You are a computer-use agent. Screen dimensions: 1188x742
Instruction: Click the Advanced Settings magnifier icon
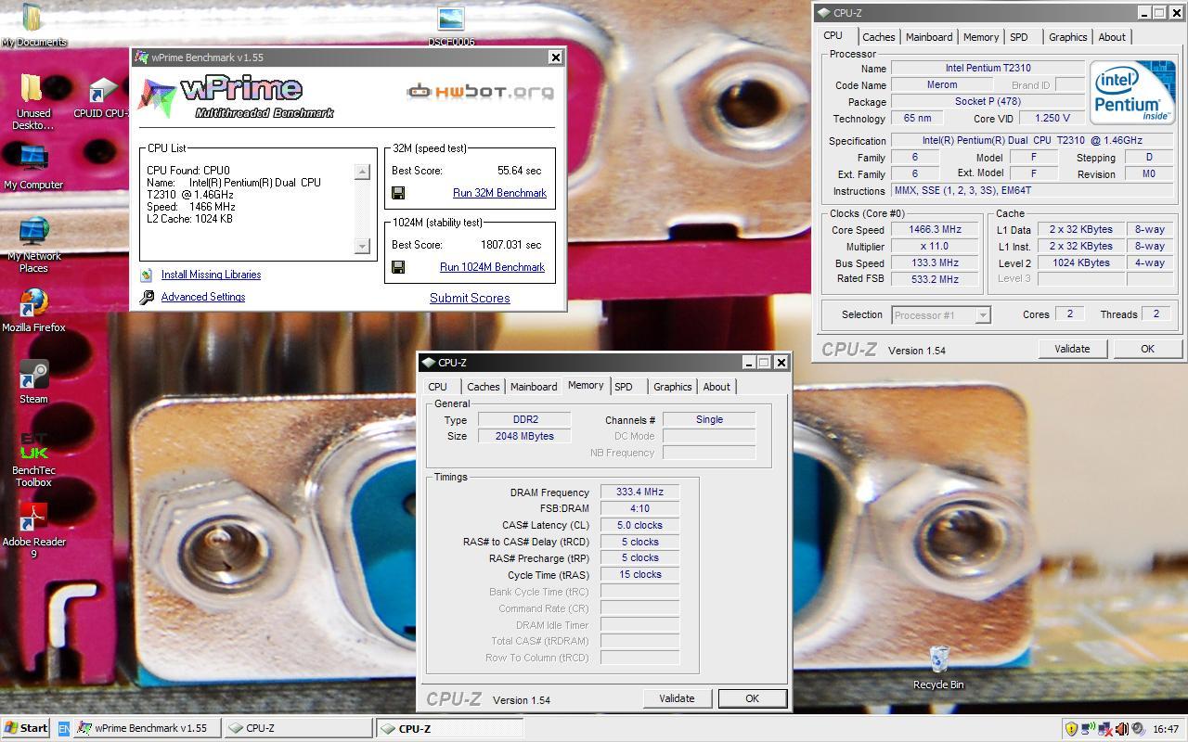147,298
